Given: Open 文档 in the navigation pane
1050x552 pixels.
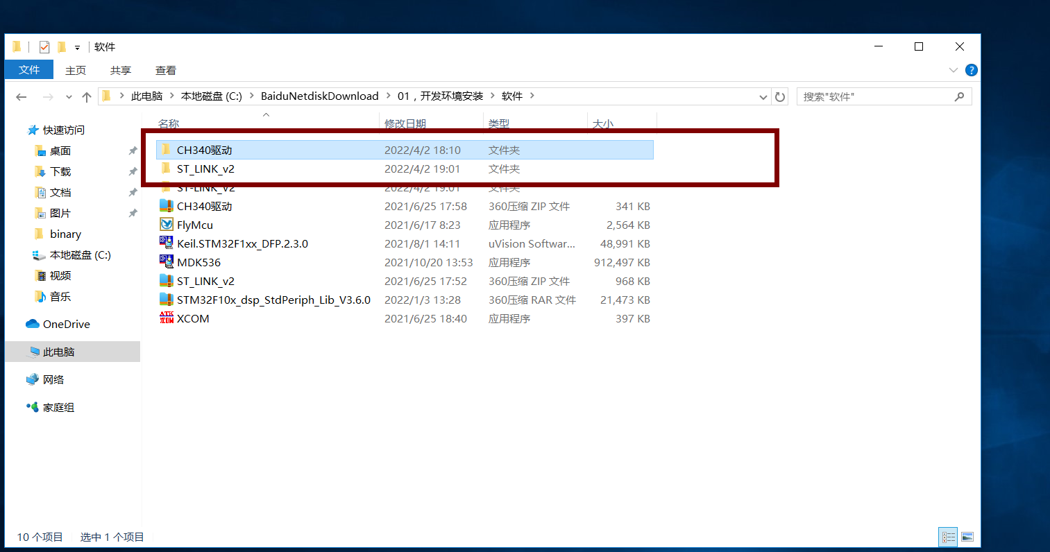Looking at the screenshot, I should coord(60,192).
